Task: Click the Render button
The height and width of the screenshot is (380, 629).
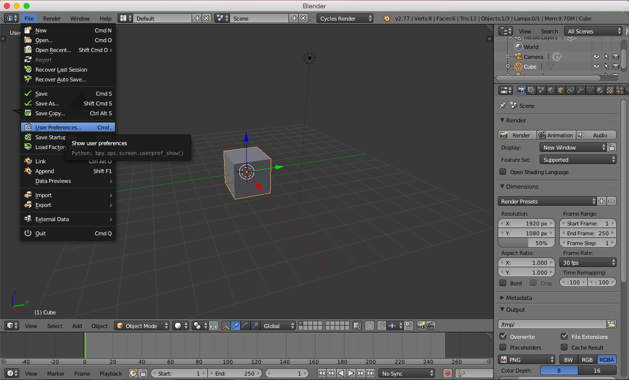Action: tap(517, 135)
